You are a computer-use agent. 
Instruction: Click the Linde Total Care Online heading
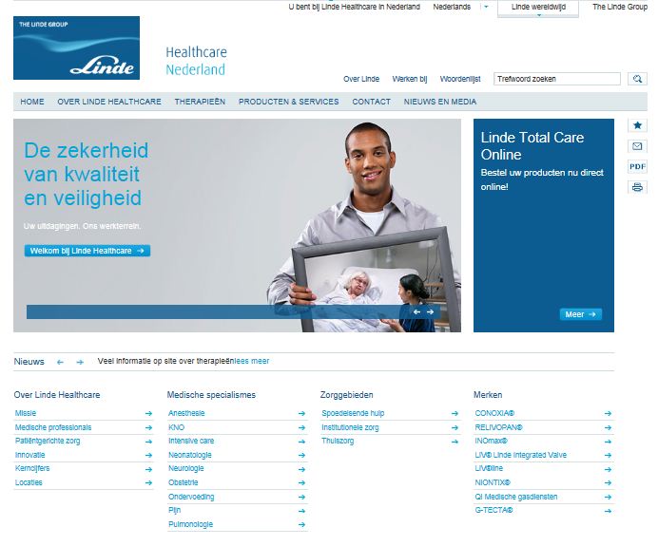click(x=532, y=146)
